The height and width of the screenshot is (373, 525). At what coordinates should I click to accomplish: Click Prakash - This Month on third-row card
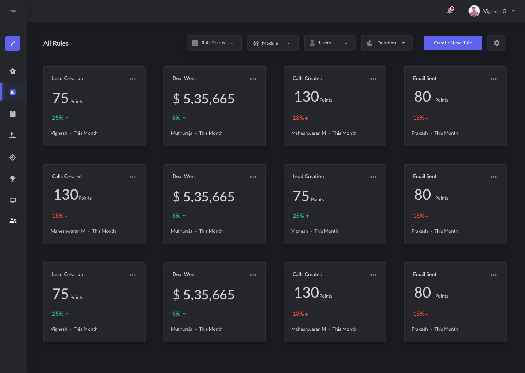pyautogui.click(x=435, y=329)
